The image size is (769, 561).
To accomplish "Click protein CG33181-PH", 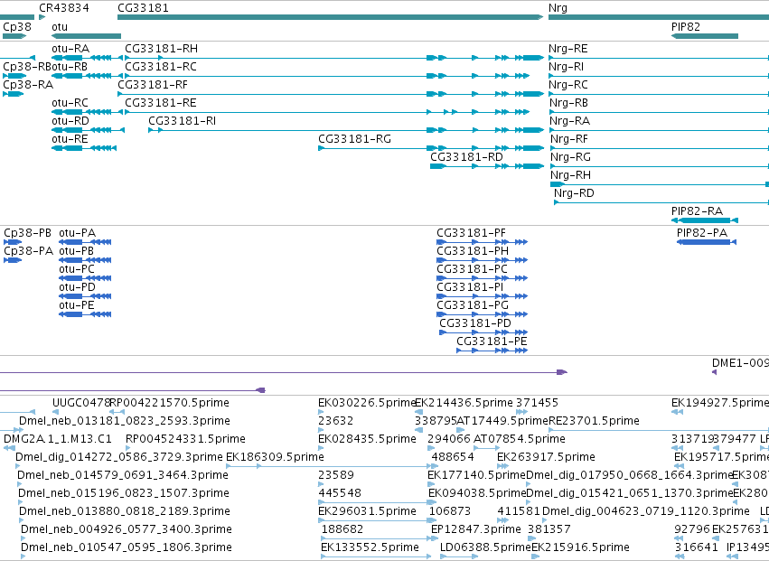I will tap(473, 251).
